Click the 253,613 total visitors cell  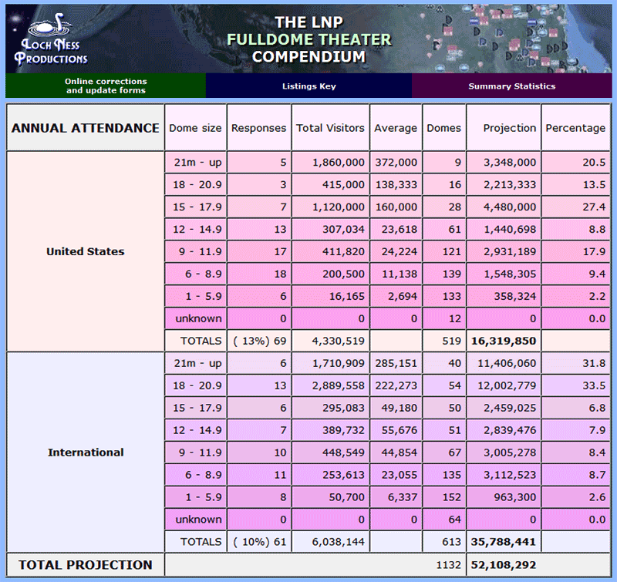pyautogui.click(x=331, y=475)
